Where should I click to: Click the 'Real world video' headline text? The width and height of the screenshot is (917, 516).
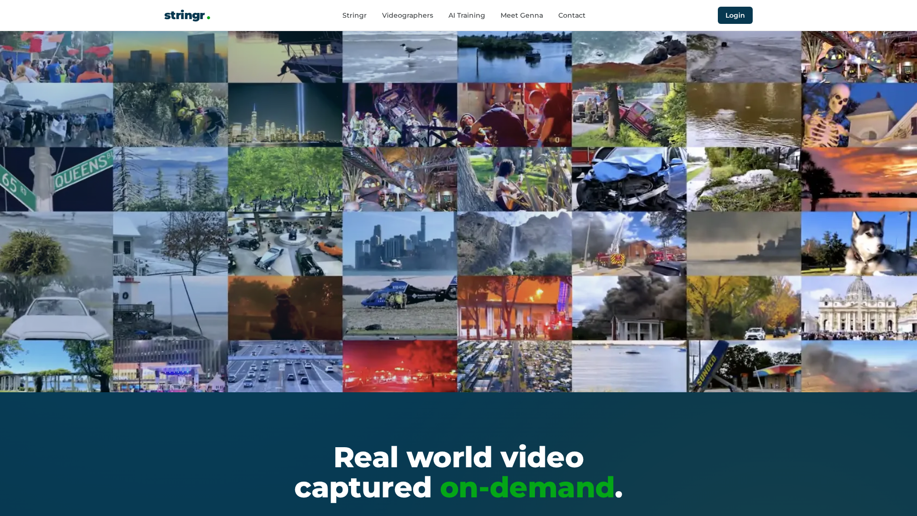(458, 457)
